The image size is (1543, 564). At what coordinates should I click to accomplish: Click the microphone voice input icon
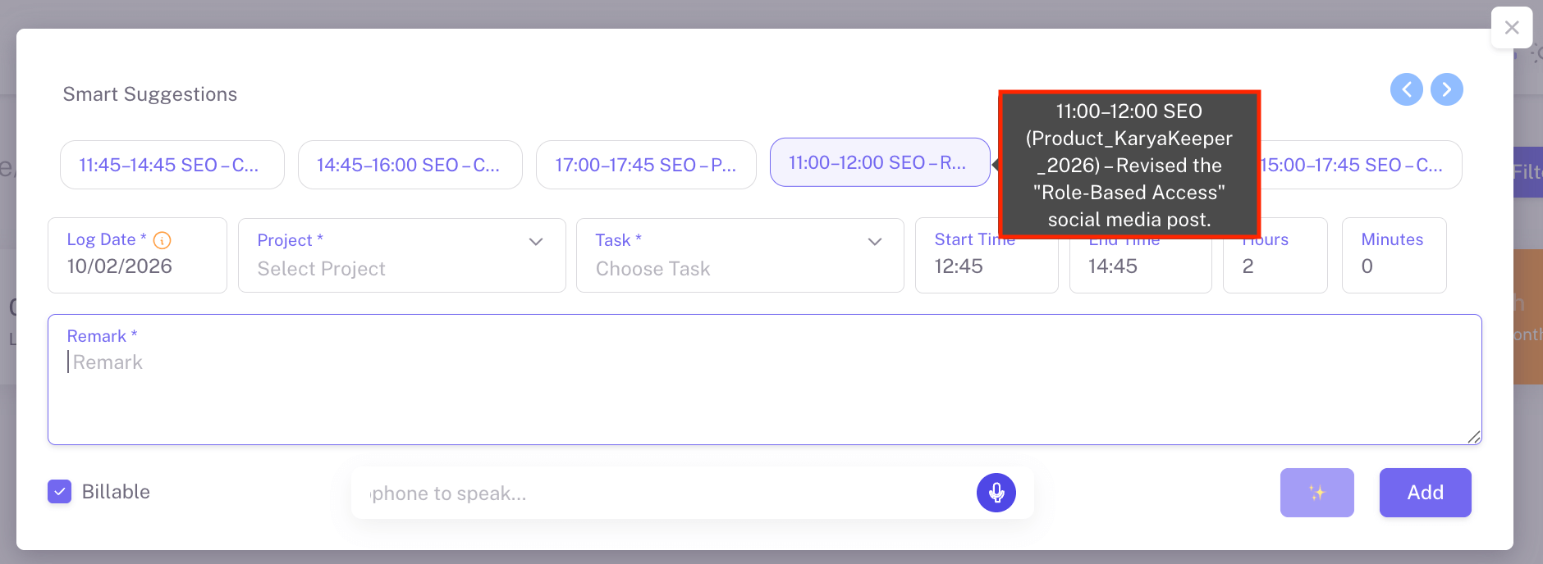(x=996, y=493)
